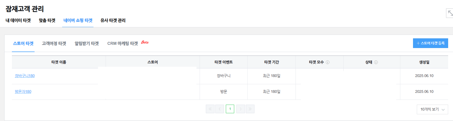Click the expand arrow icon at top right
The image size is (453, 121).
point(450,13)
